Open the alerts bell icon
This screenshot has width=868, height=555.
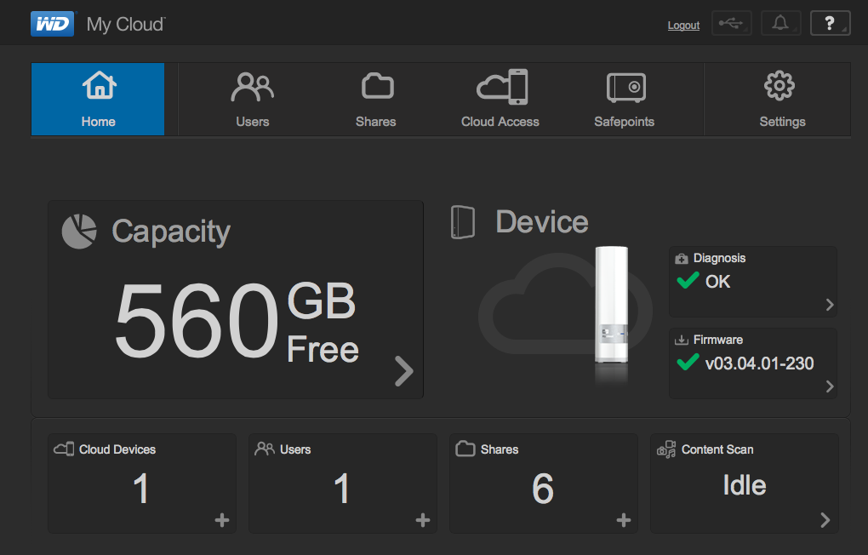pos(780,23)
